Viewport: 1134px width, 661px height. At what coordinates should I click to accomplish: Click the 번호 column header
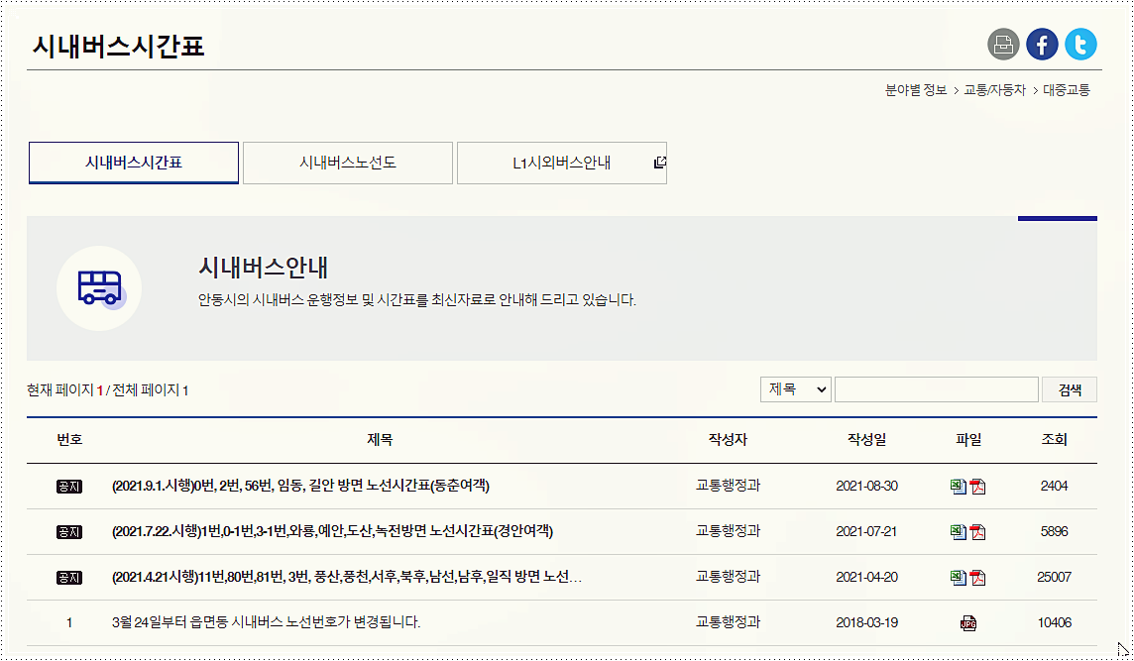pos(69,440)
